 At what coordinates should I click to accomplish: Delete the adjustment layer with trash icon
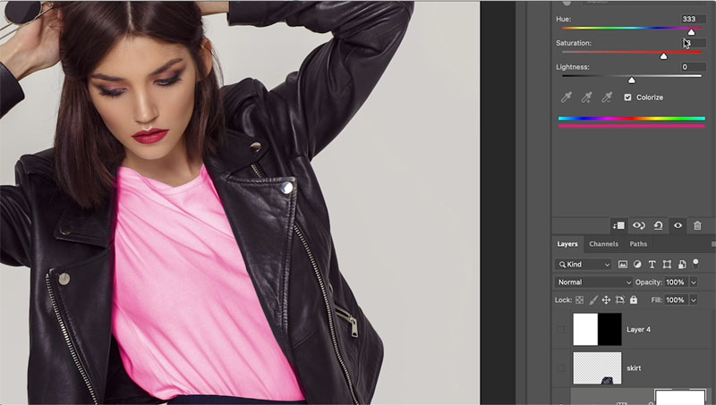tap(697, 225)
